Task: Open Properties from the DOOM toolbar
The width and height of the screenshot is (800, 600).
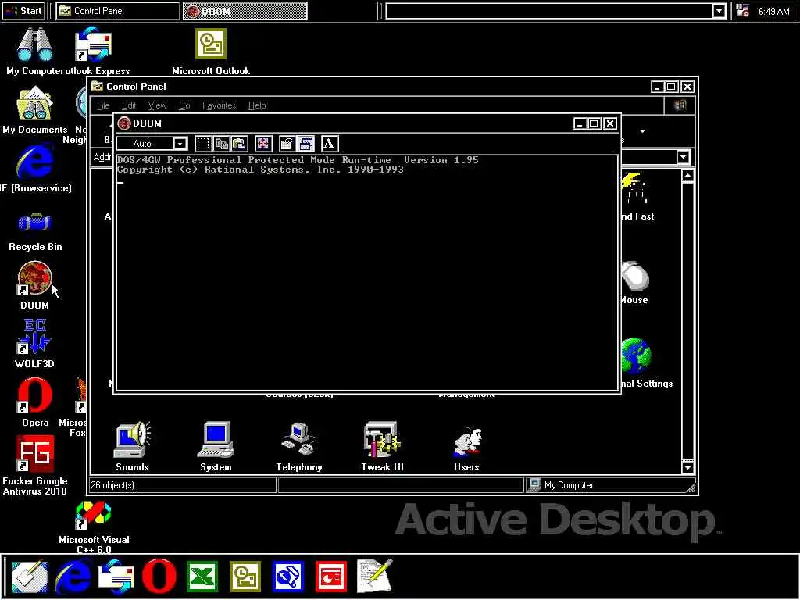Action: (x=287, y=144)
